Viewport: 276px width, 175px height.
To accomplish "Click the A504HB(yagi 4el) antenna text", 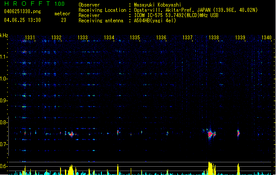I will pyautogui.click(x=155, y=21).
